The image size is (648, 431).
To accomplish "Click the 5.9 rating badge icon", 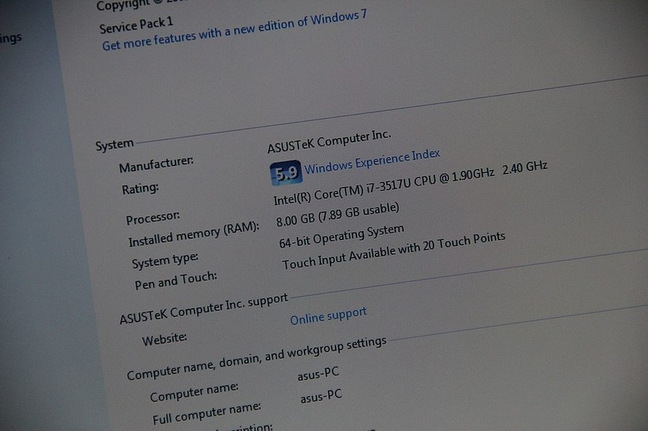I will tap(286, 173).
